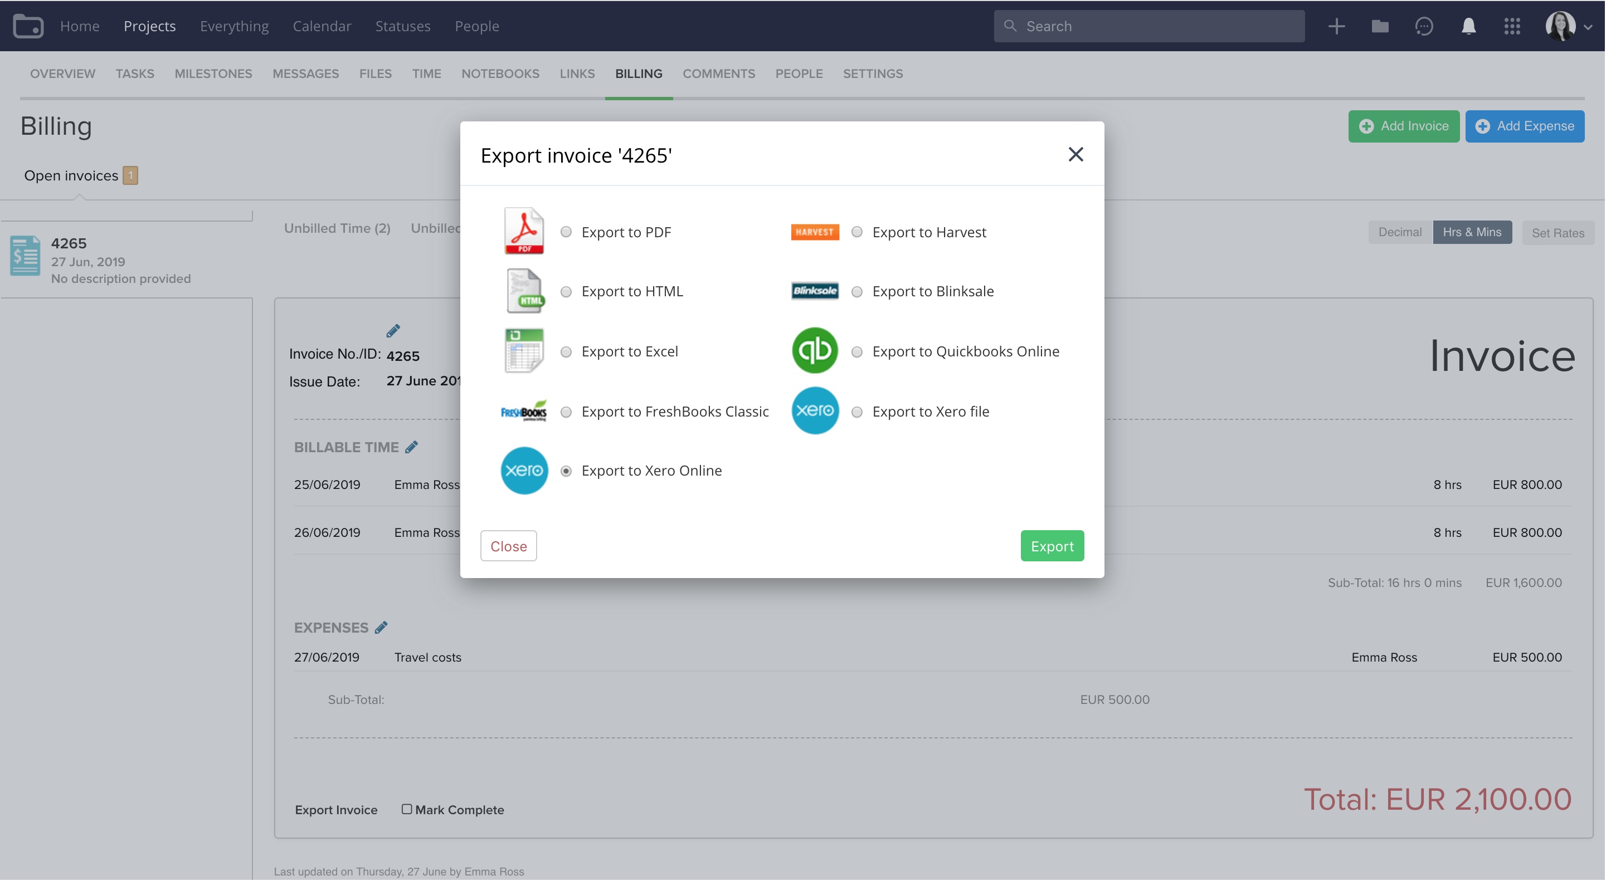Screen dimensions: 1606x881
Task: Click the Close button in dialog
Action: pyautogui.click(x=508, y=546)
